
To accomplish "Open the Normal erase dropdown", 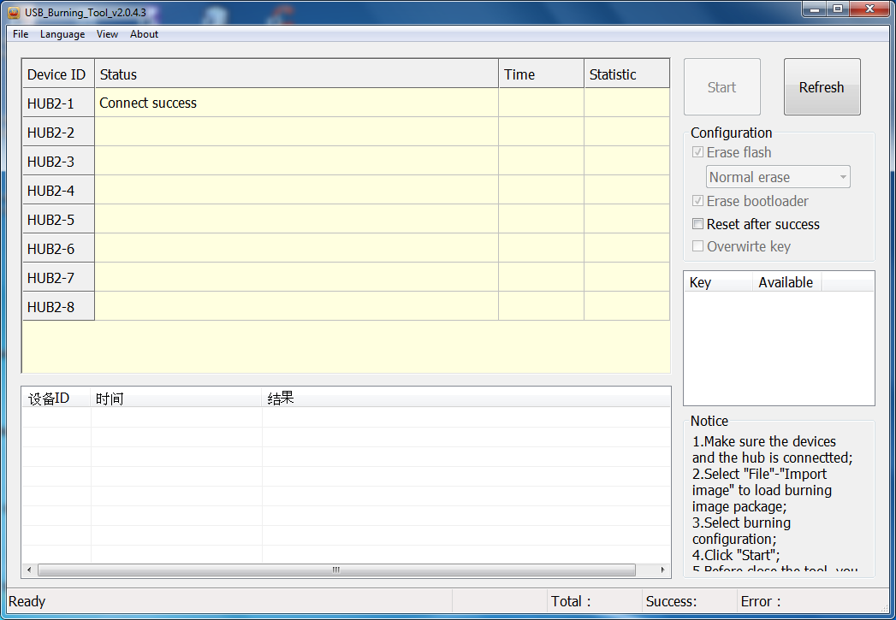I will (778, 177).
